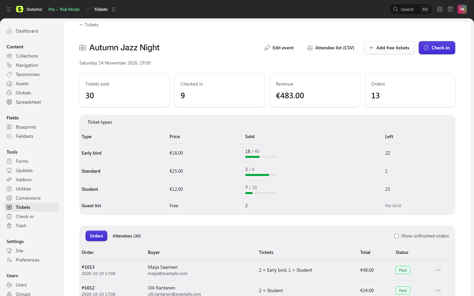Open Updates in the sidebar
Image resolution: width=474 pixels, height=296 pixels.
coord(32,170)
